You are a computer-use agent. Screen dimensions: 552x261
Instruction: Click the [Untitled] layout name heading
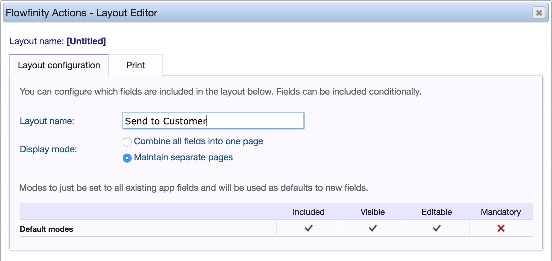86,41
